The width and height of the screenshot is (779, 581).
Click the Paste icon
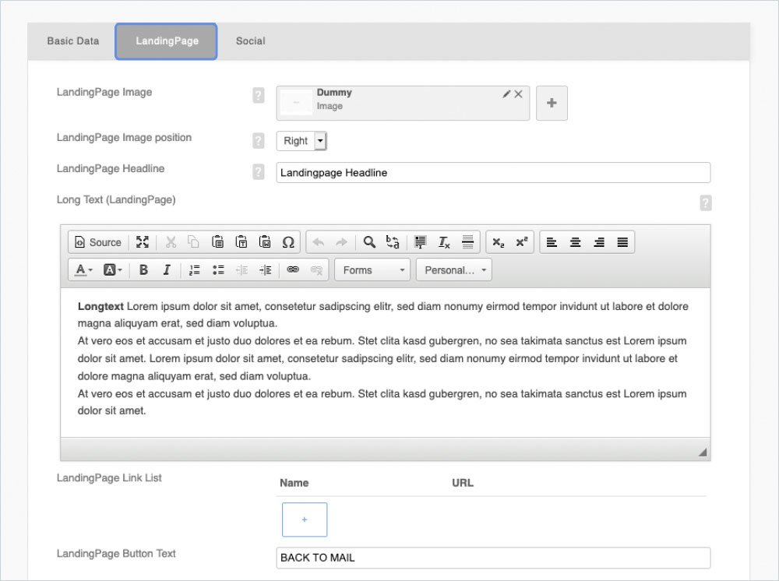pos(217,242)
